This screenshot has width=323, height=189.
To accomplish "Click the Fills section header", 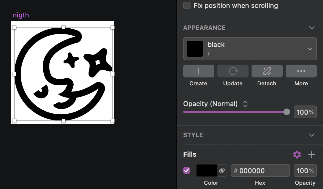I will pos(190,154).
